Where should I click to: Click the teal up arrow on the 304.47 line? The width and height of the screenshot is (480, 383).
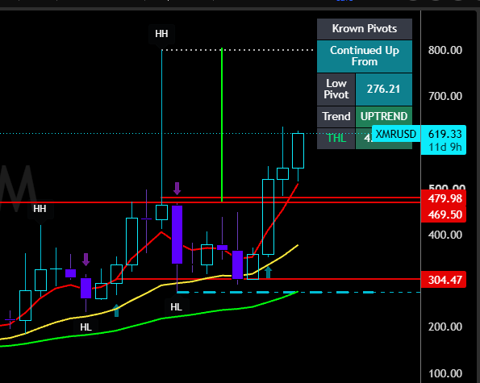268,273
